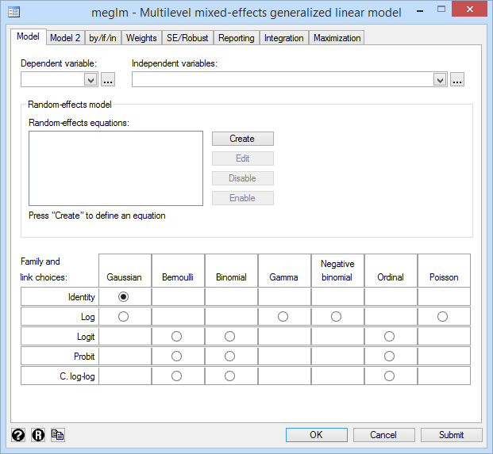
Task: Click the Random-effects equations list box
Action: (x=115, y=168)
